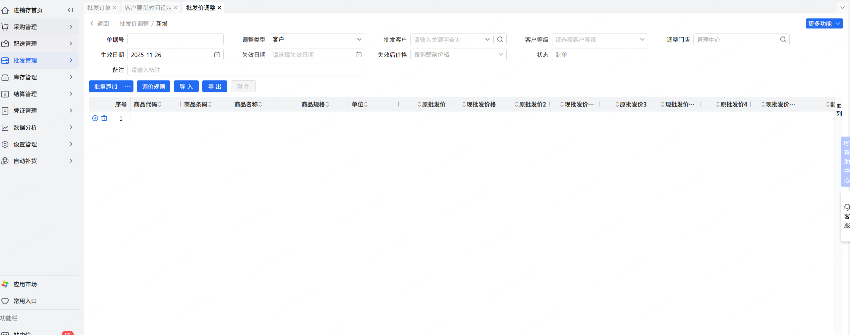850x335 pixels.
Task: Click the 调价规则 button
Action: [x=154, y=86]
